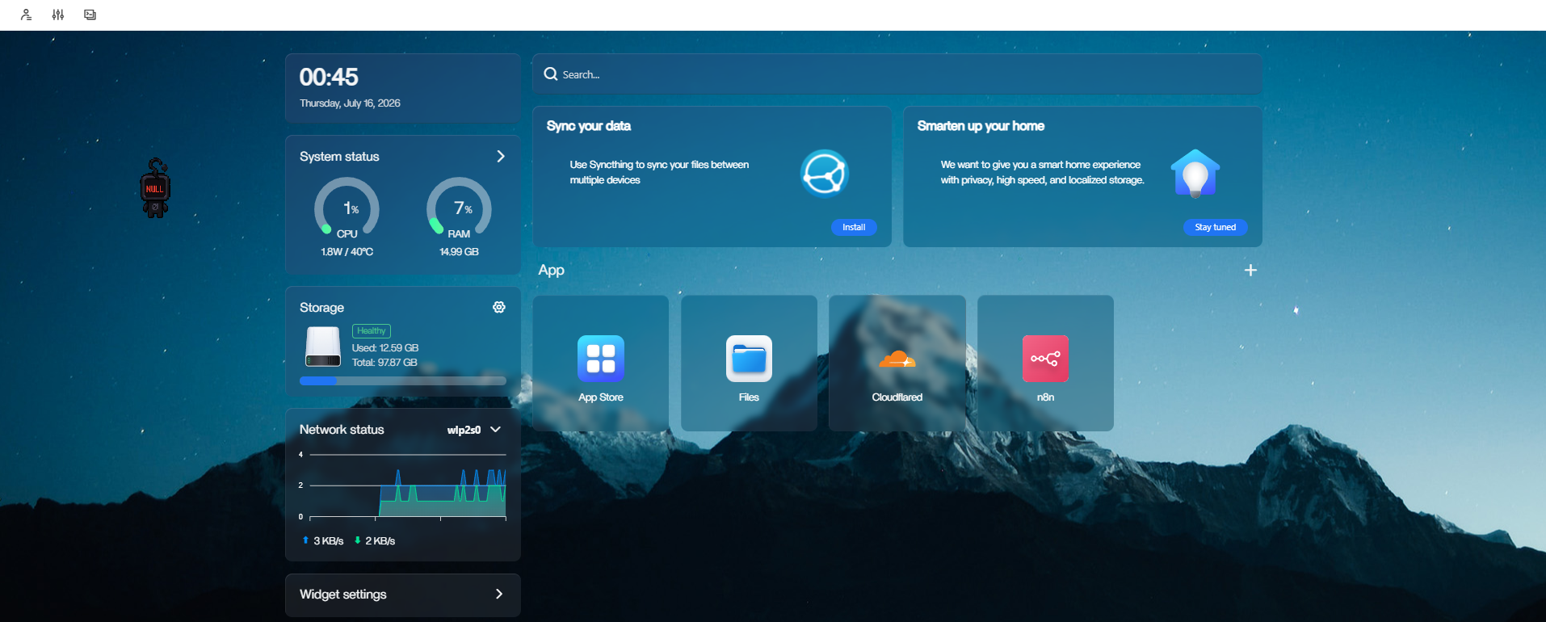The height and width of the screenshot is (622, 1546).
Task: Click the App section label
Action: pos(552,271)
